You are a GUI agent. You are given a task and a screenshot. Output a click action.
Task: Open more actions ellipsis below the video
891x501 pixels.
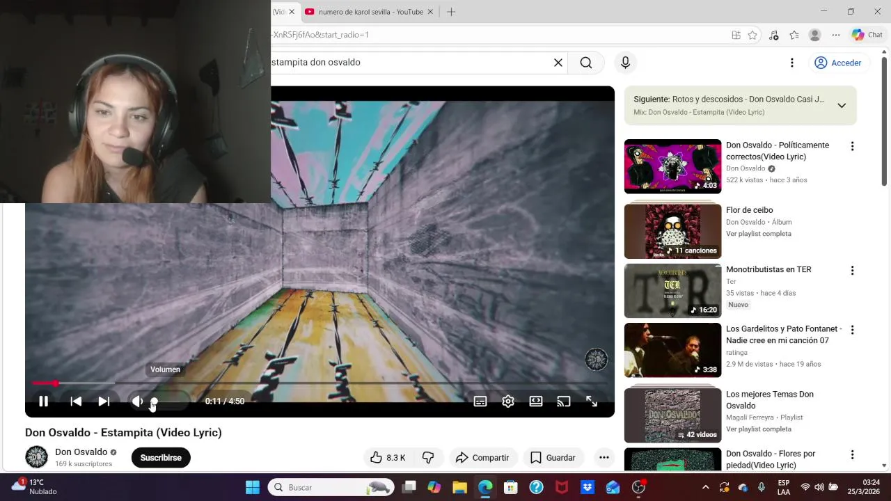click(604, 458)
